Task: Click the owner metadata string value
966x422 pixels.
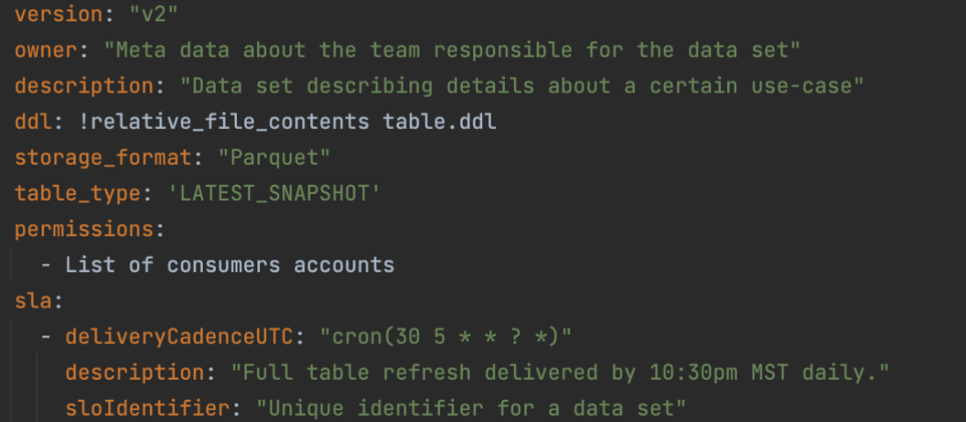Action: (x=451, y=50)
